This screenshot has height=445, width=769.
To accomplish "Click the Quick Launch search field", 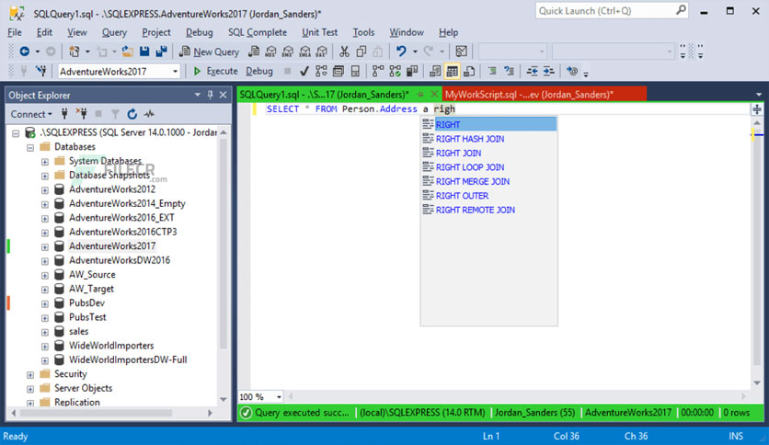I will pyautogui.click(x=612, y=11).
